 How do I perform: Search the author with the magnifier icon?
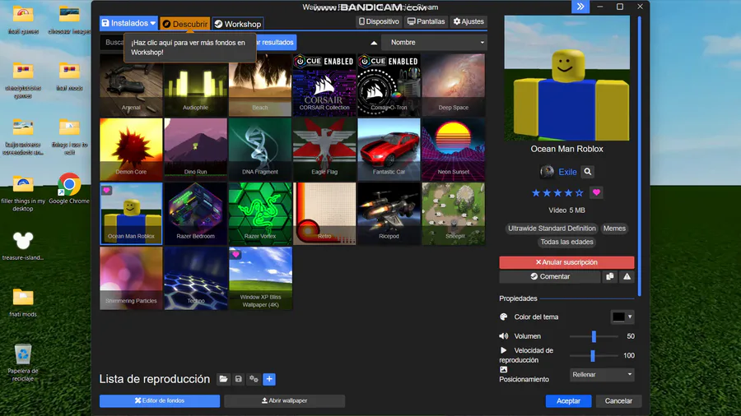pos(587,172)
